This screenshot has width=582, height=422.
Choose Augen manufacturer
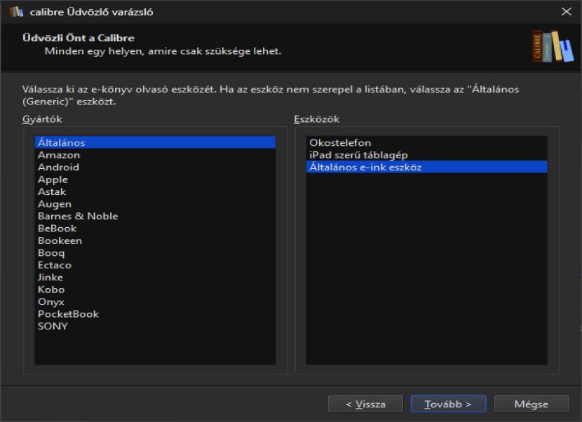155,204
